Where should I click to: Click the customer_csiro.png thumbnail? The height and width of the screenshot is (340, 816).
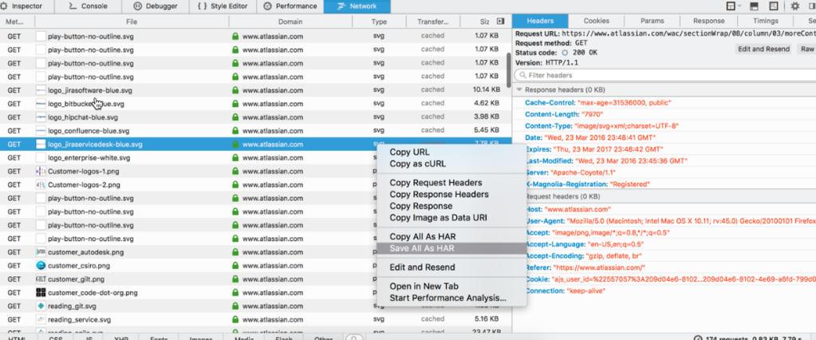[41, 266]
